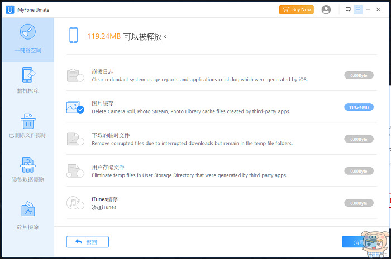Click the 119.24MB 可以被释放 header text
This screenshot has height=259, width=391.
point(127,37)
